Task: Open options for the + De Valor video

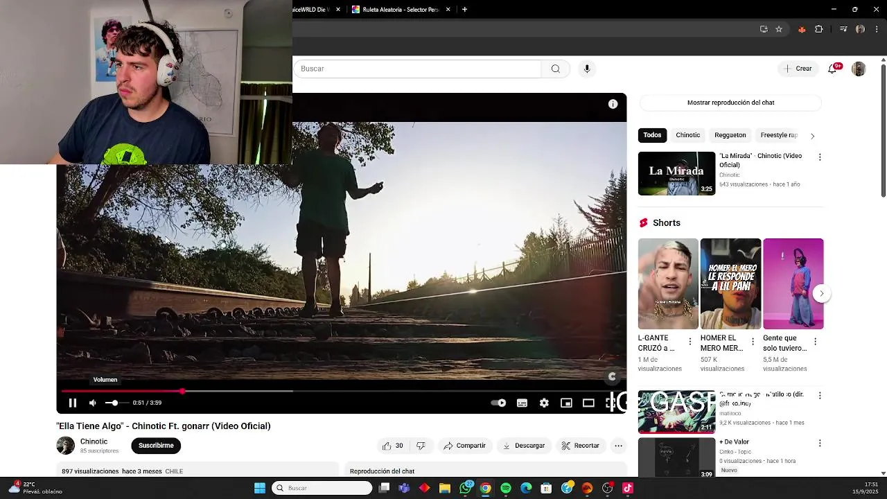Action: pos(820,444)
